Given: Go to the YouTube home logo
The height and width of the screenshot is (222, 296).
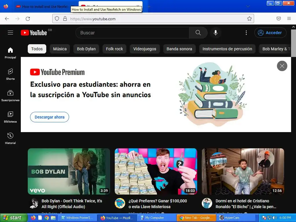Looking at the screenshot, I should point(34,33).
